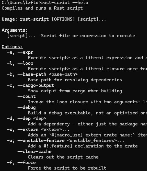This screenshot has height=171, width=147.
Task: Click the --cargo-output option text
Action: (x=36, y=85)
